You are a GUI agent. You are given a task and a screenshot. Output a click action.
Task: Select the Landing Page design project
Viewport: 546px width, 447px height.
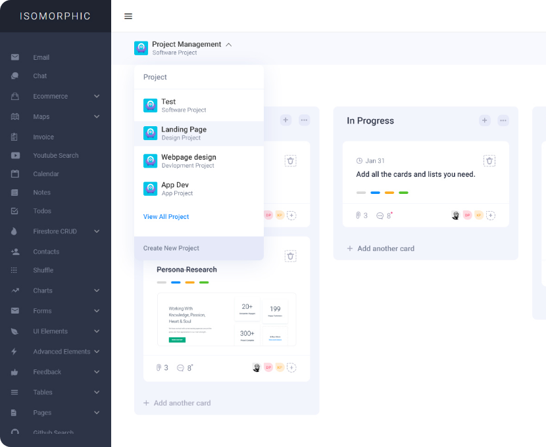(x=199, y=133)
